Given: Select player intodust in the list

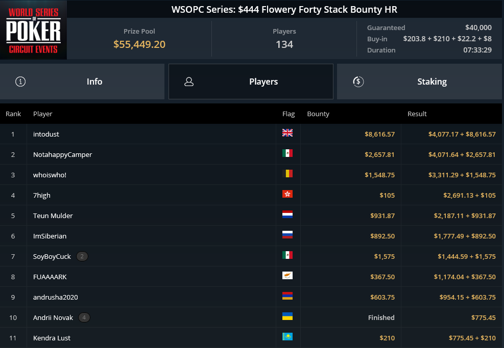Looking at the screenshot, I should (x=251, y=134).
